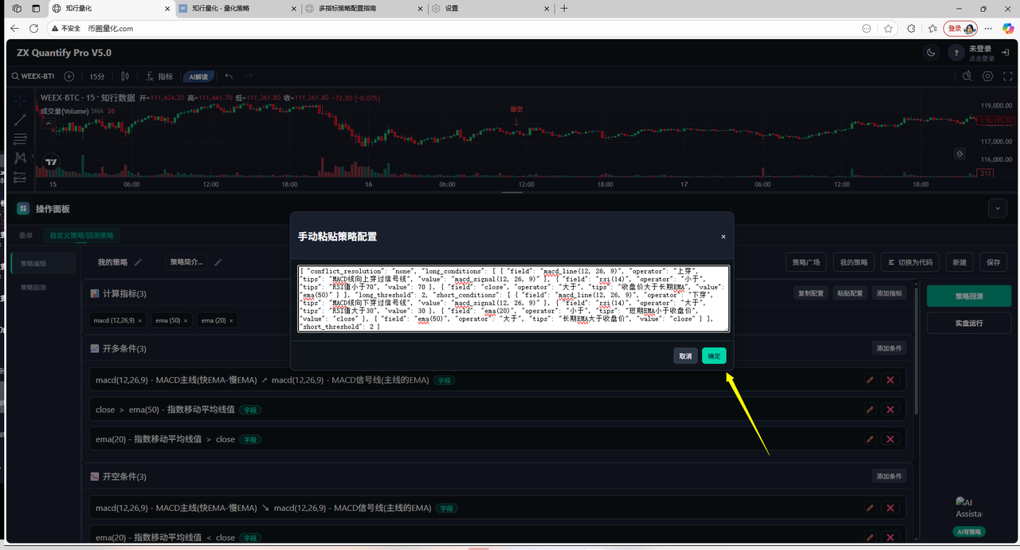Viewport: 1020px width, 550px height.
Task: Edit the close > ema(50) condition
Action: coord(870,410)
